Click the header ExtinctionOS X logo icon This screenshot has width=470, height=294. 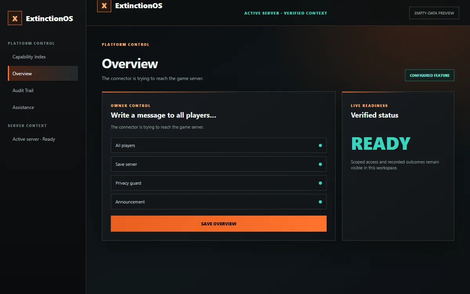[104, 6]
